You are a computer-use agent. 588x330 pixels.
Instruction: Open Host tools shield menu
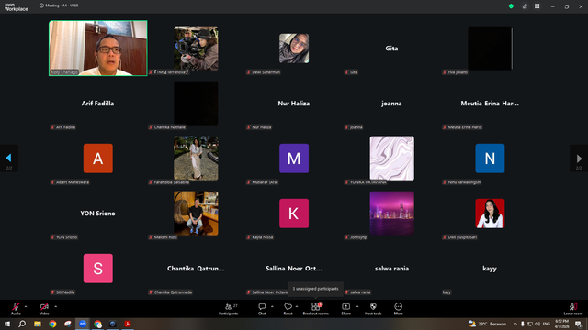coord(373,309)
